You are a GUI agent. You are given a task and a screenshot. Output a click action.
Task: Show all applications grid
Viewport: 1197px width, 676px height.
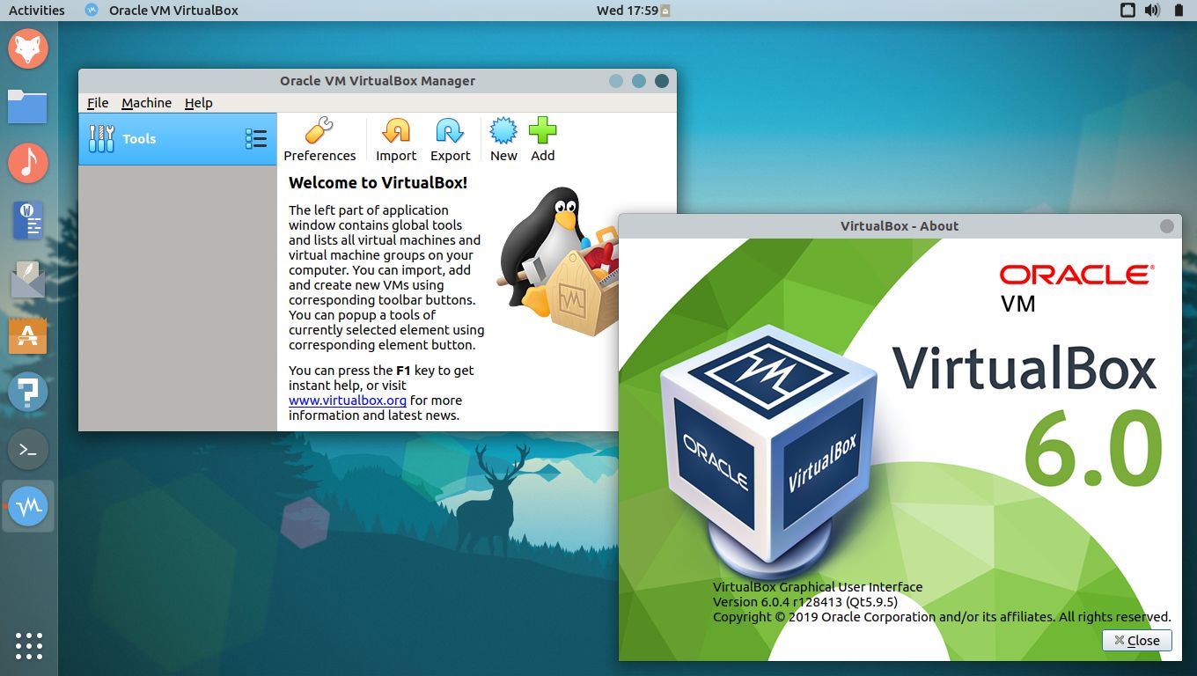[28, 645]
